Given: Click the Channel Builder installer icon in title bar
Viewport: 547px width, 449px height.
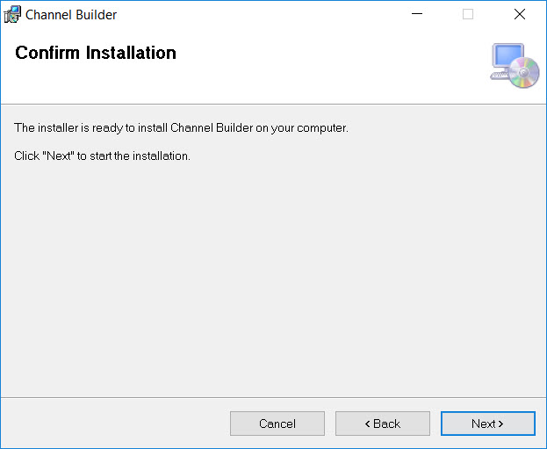Looking at the screenshot, I should click(13, 14).
